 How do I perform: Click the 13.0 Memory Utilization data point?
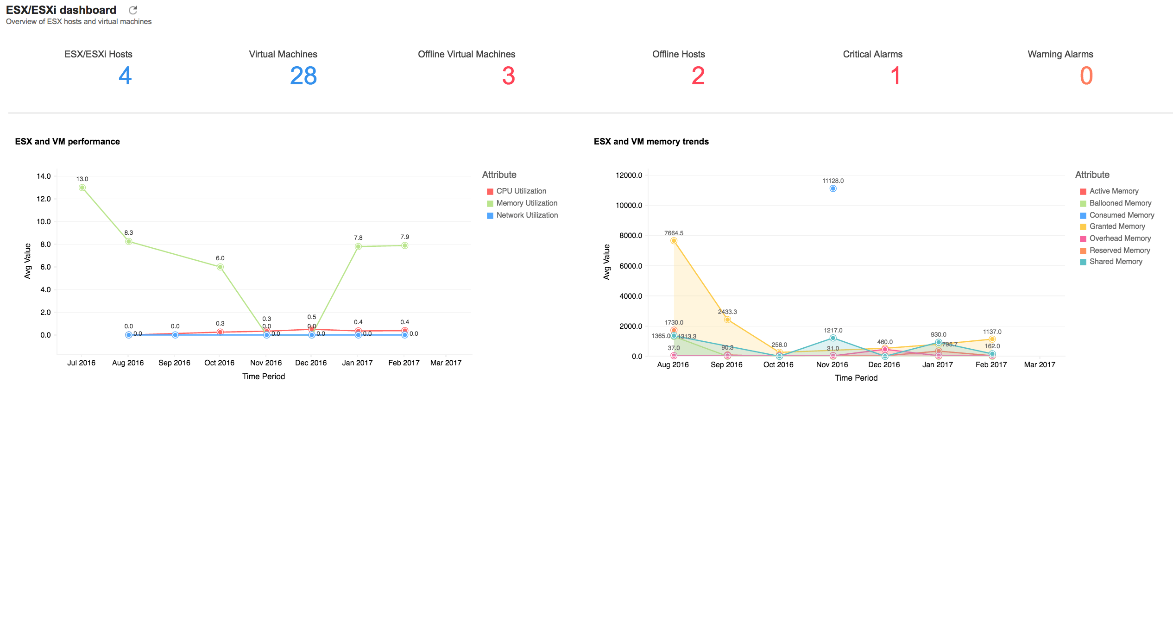(x=82, y=188)
